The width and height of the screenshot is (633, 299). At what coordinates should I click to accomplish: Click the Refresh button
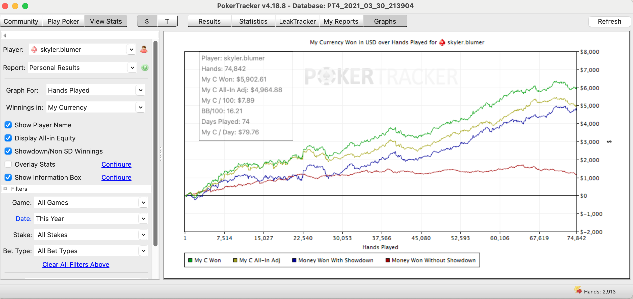[609, 21]
